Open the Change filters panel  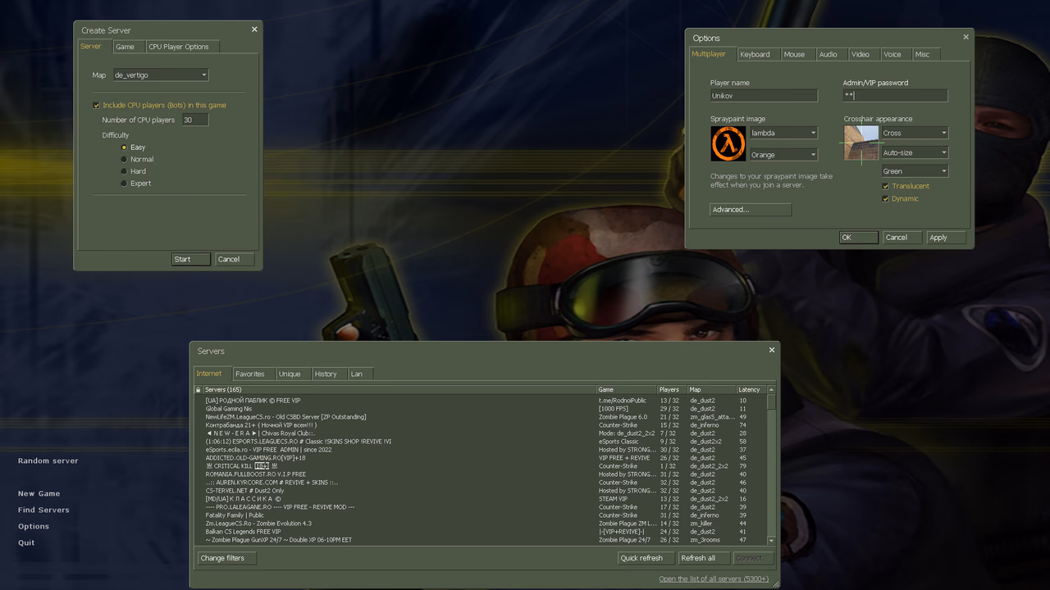tap(227, 558)
